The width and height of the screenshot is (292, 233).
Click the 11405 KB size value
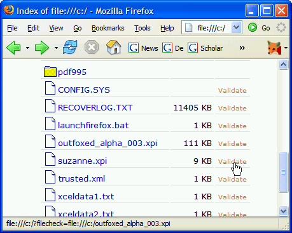pos(193,108)
